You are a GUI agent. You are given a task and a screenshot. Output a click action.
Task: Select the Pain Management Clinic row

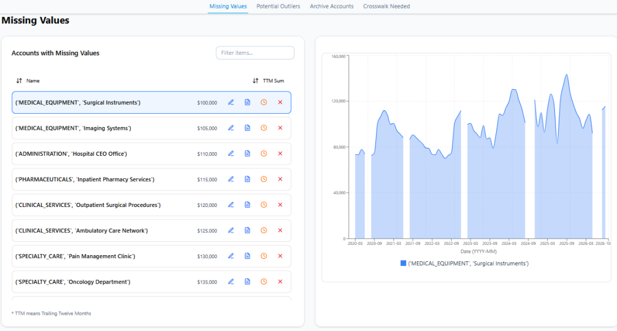click(x=151, y=256)
